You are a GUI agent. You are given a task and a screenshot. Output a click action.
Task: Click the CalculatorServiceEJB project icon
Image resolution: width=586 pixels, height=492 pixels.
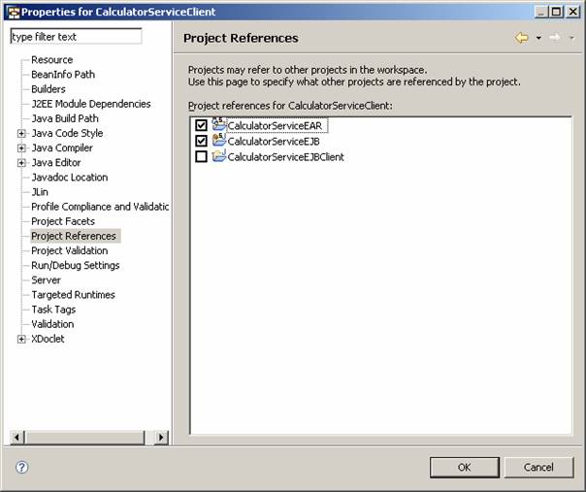click(x=218, y=141)
